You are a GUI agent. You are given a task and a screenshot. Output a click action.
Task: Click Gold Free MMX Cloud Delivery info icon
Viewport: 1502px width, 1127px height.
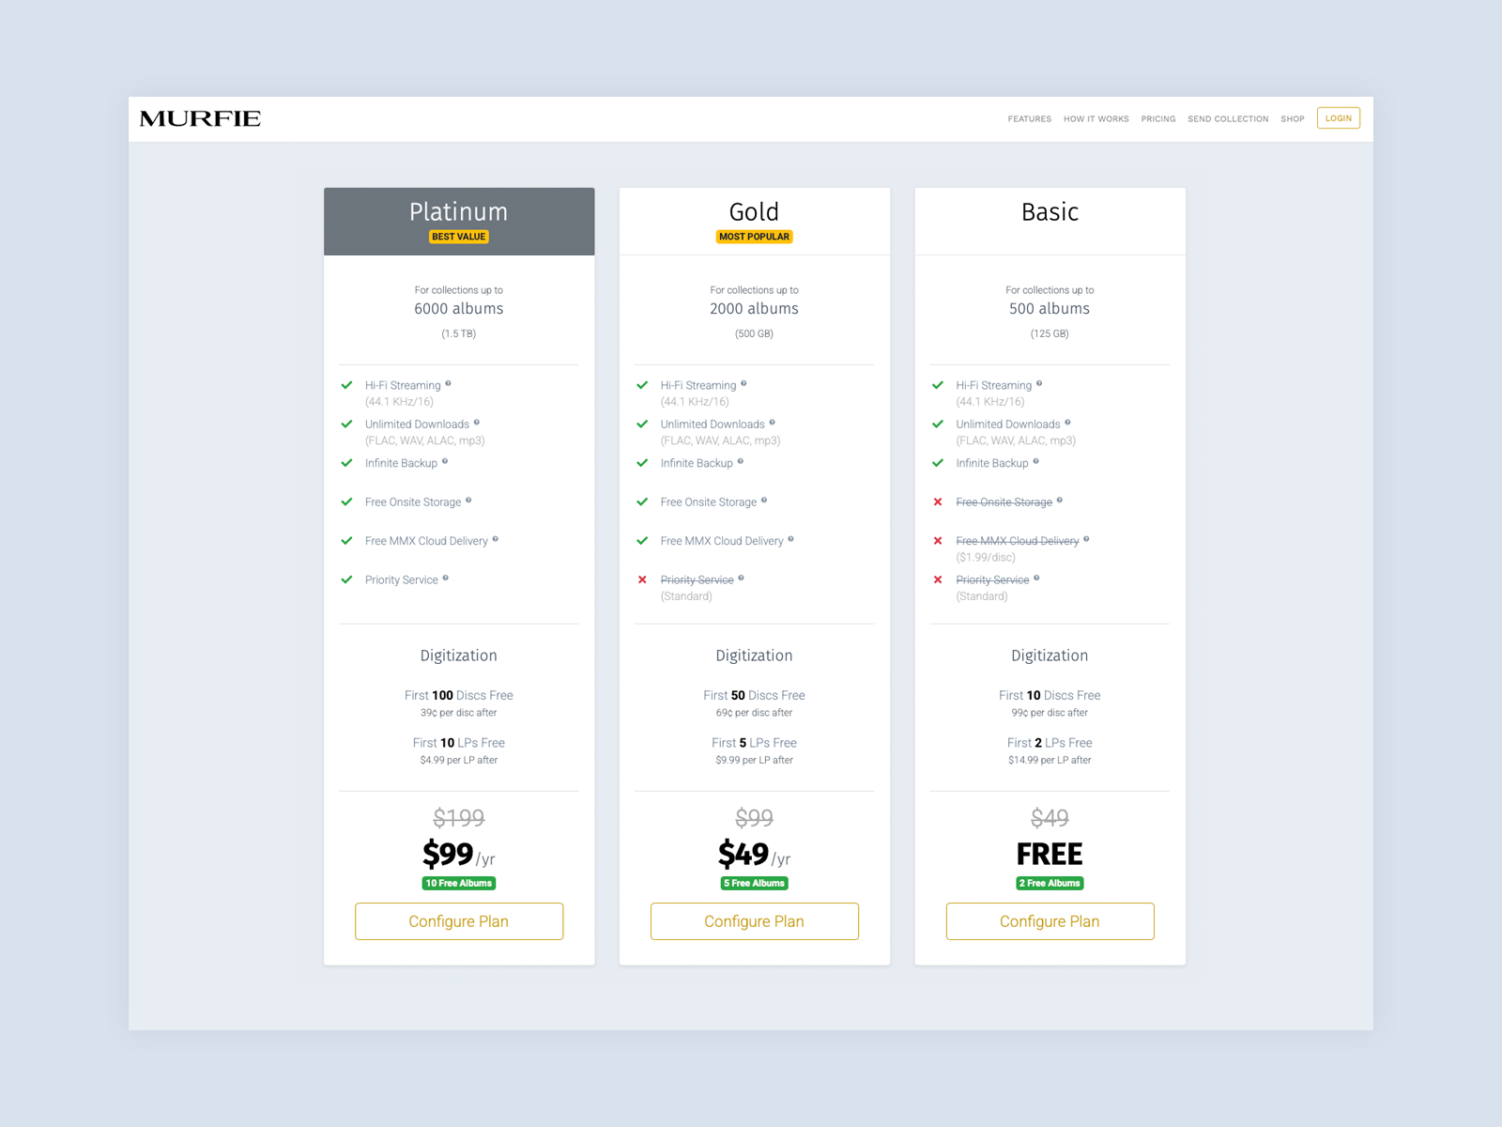click(791, 539)
